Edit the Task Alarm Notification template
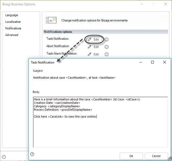 tap(93, 54)
